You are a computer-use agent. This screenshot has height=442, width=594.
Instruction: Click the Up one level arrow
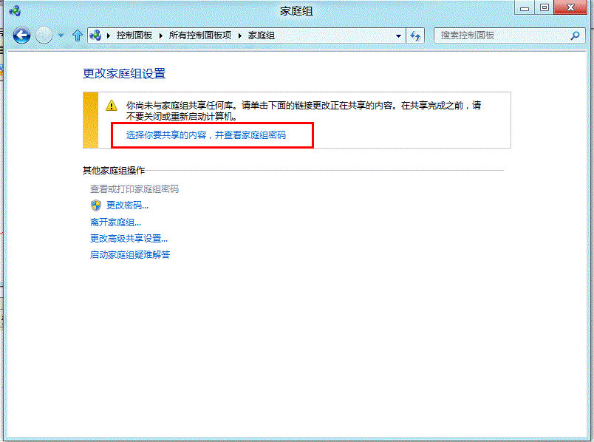(x=77, y=35)
